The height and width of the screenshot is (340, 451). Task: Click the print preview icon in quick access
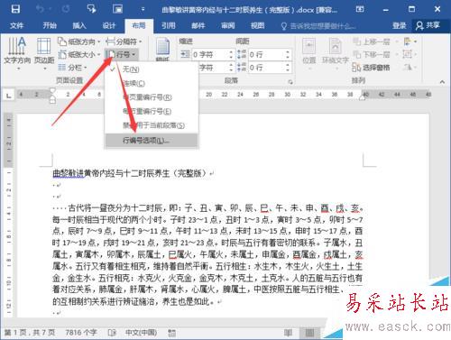click(117, 9)
